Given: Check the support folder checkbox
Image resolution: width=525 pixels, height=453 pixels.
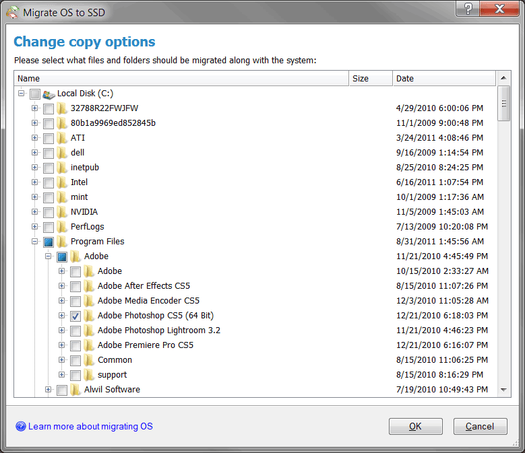Looking at the screenshot, I should click(75, 375).
